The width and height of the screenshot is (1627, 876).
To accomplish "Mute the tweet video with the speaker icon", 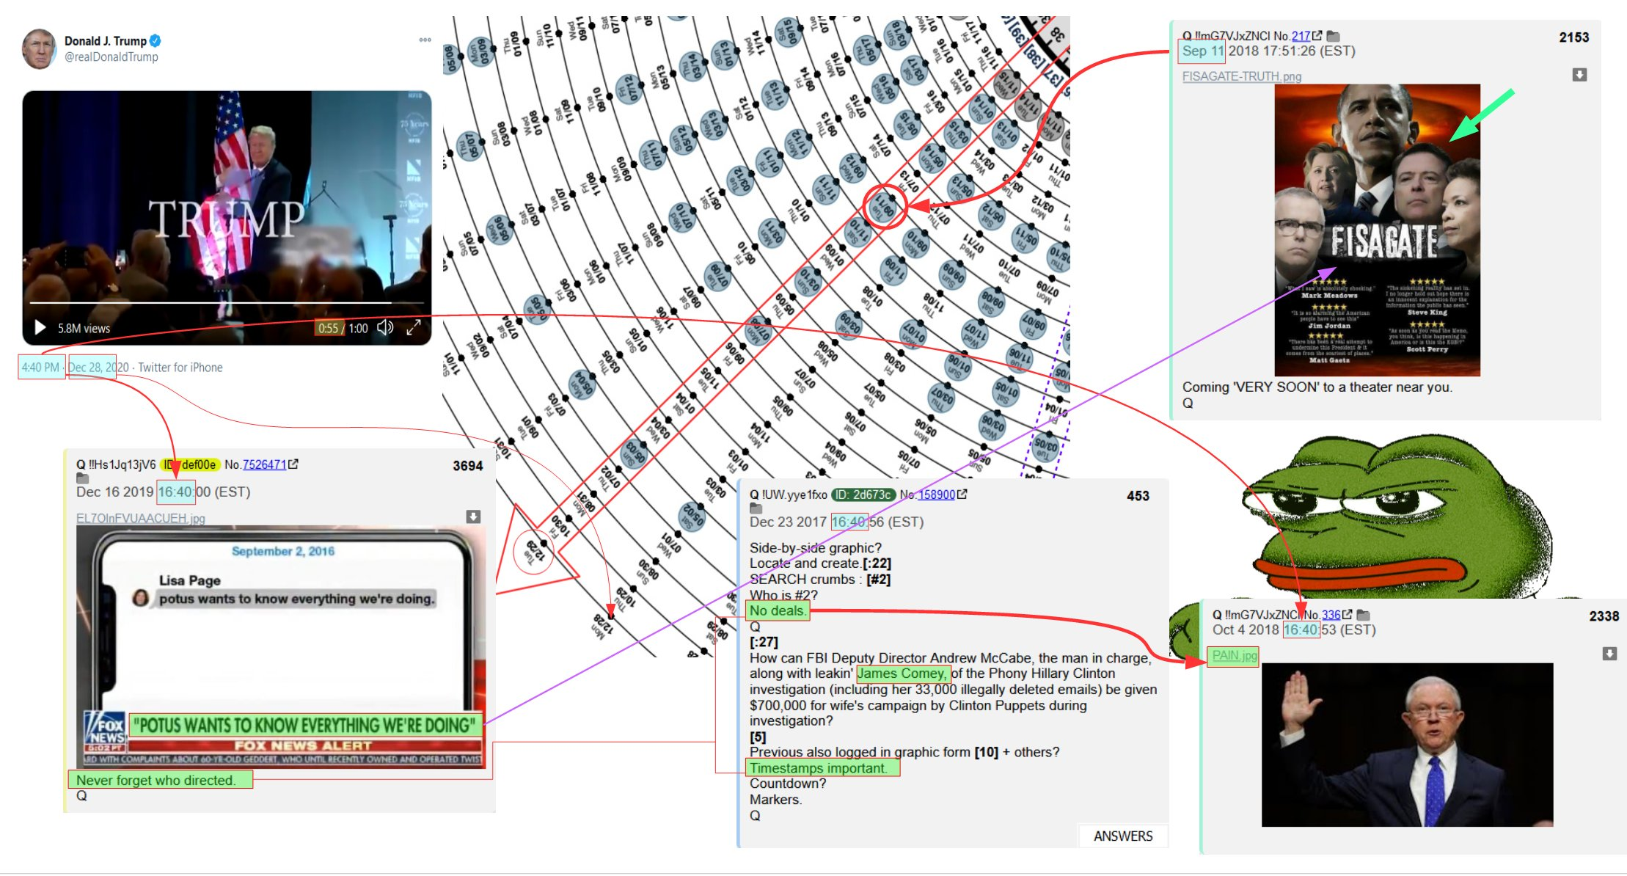I will pos(385,328).
